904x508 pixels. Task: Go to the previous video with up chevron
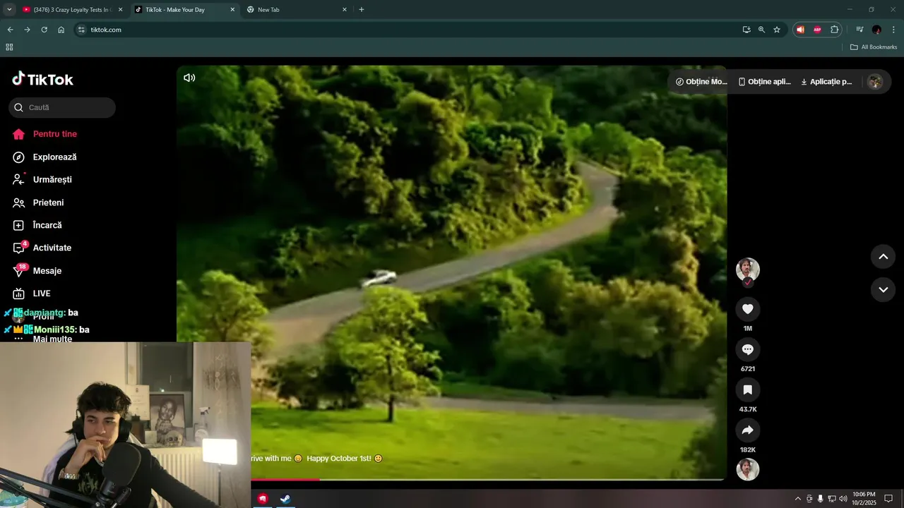pyautogui.click(x=883, y=257)
